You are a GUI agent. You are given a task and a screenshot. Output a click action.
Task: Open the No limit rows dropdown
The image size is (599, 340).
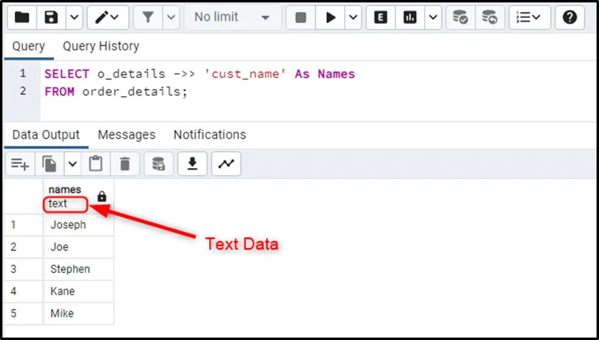pos(232,18)
